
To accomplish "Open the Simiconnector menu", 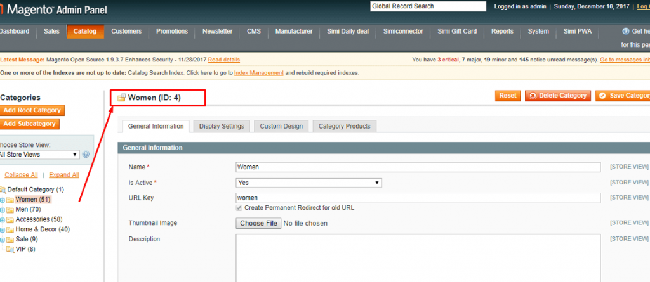I will point(403,32).
